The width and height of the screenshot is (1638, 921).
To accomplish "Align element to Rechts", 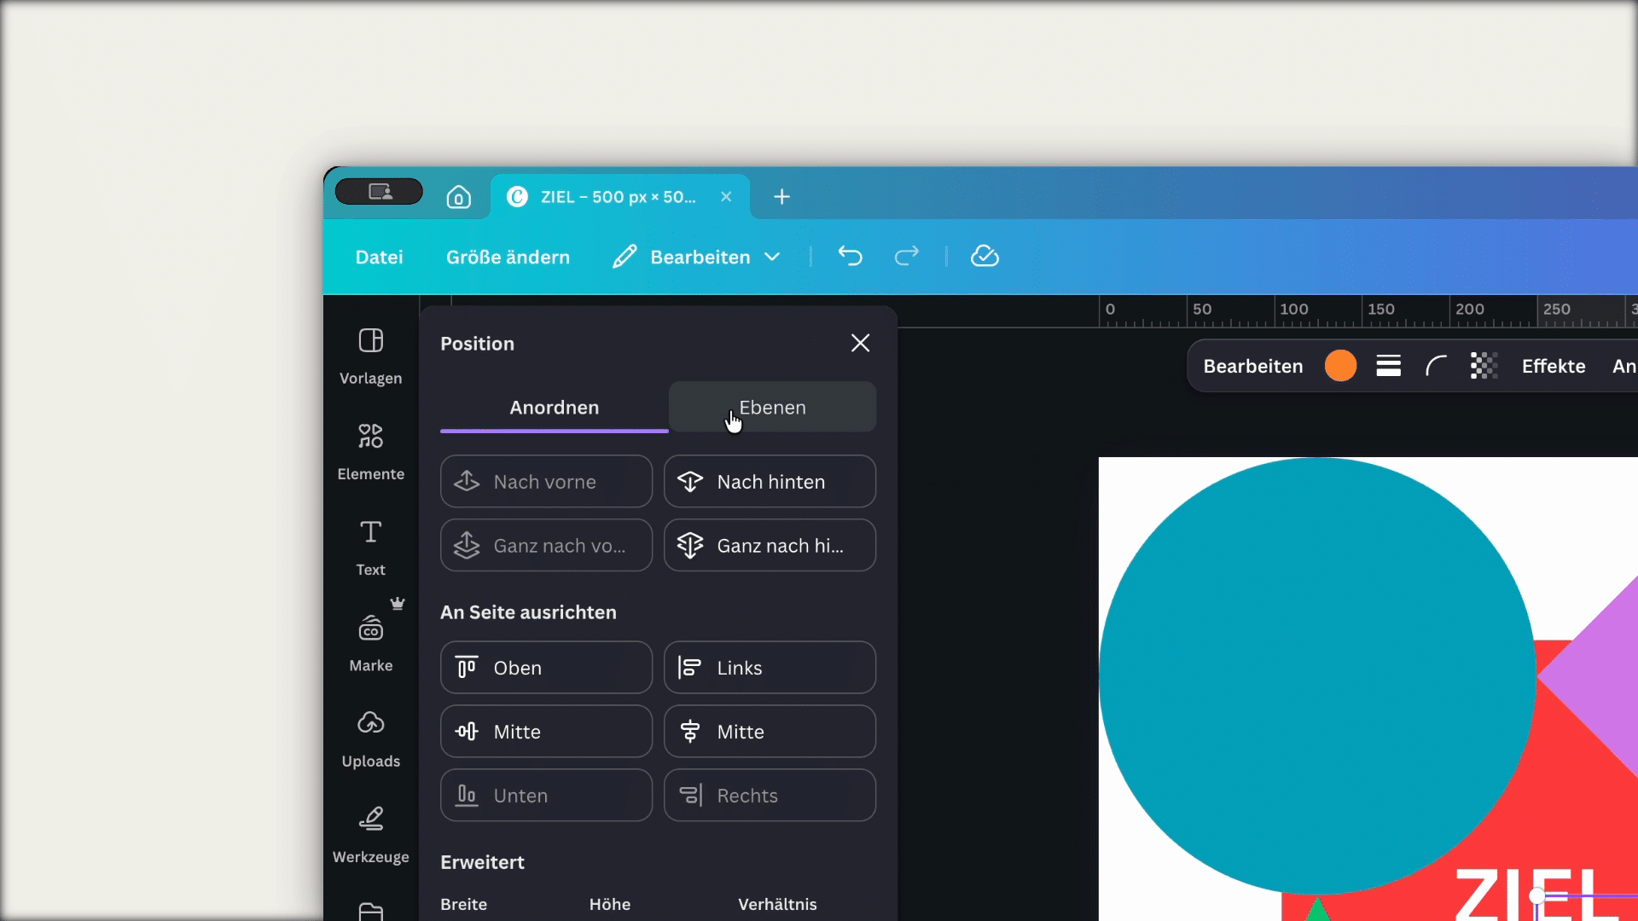I will pyautogui.click(x=770, y=796).
